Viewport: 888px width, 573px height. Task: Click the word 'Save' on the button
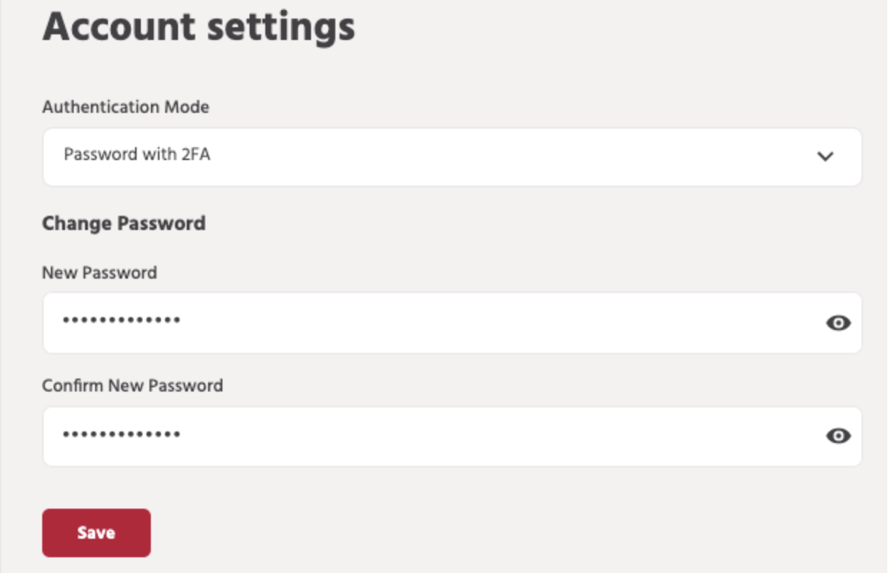pyautogui.click(x=96, y=533)
